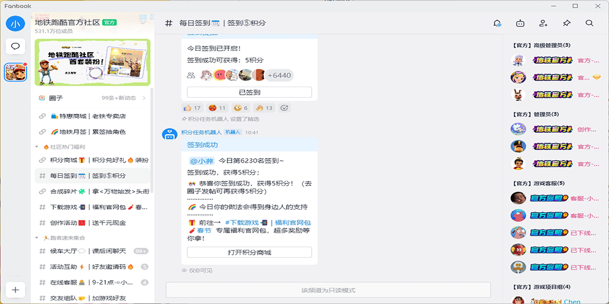Click the 已签到 button
This screenshot has height=304, width=609.
pyautogui.click(x=249, y=92)
